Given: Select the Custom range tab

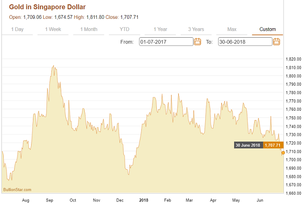Looking at the screenshot, I should 267,29.
